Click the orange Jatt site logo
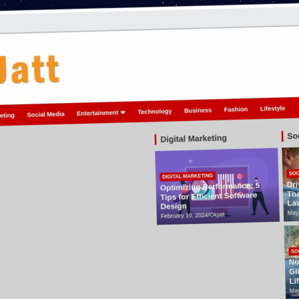The image size is (299, 299). click(29, 70)
